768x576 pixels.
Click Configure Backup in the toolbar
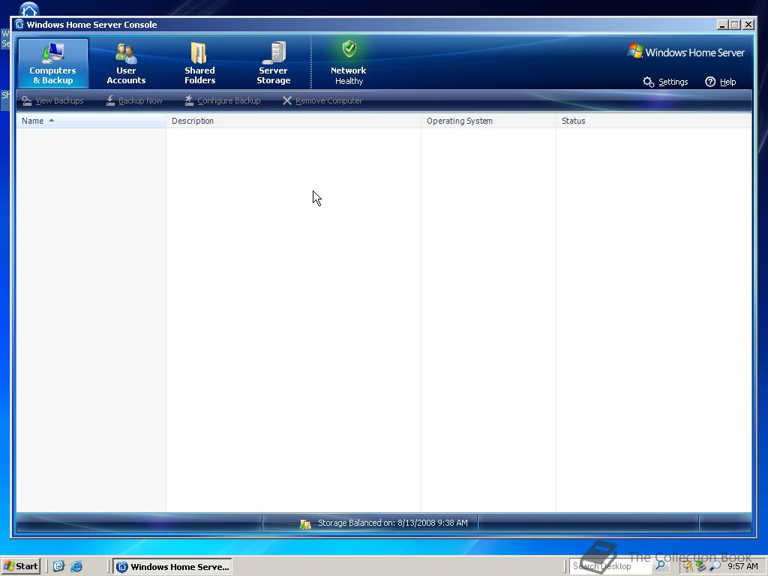tap(222, 101)
